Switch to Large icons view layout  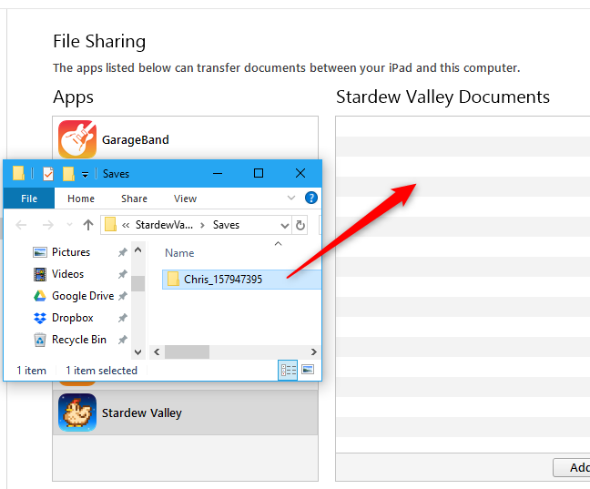(308, 370)
